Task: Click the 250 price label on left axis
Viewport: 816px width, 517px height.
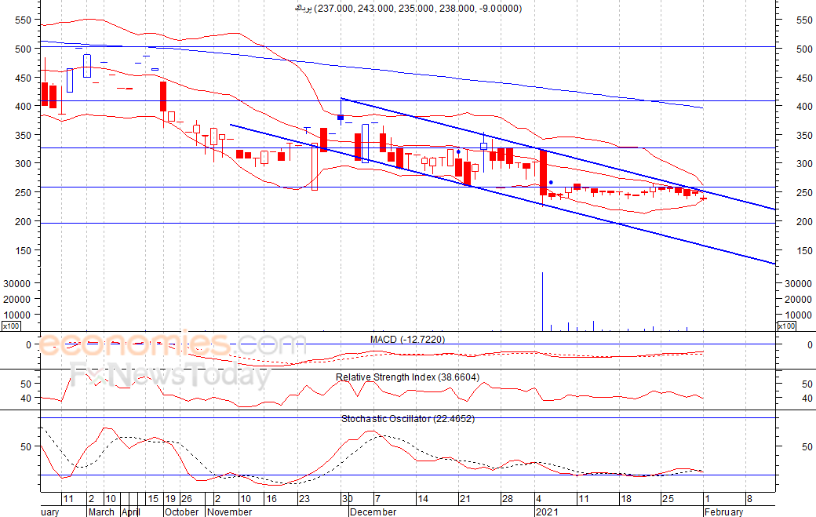Action: (x=24, y=192)
